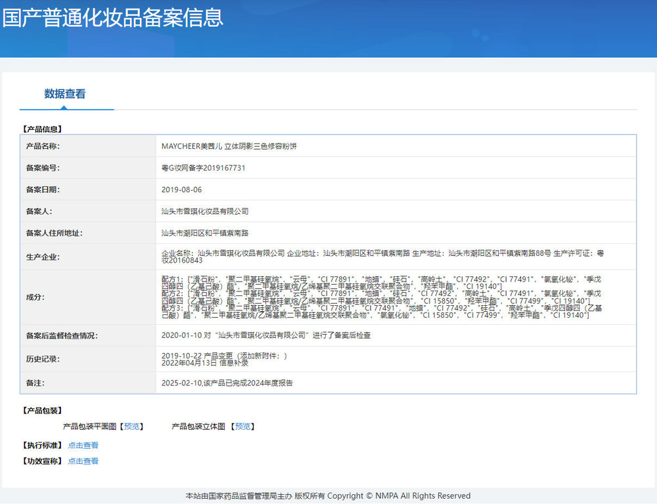657x504 pixels.
Task: Click the 配方3 ingredient list line
Action: point(382,312)
